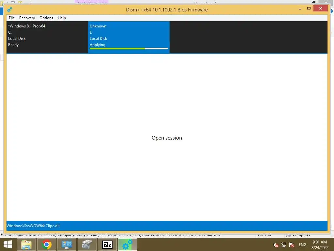Image resolution: width=334 pixels, height=251 pixels.
Task: Maximize the Dism++ window
Action: 309,8
